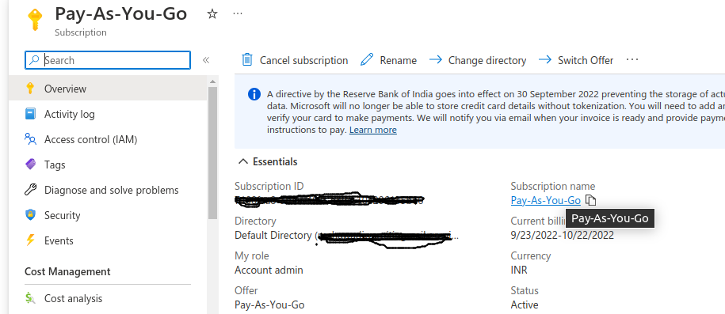The height and width of the screenshot is (314, 725).
Task: Click the Pay-As-You-Go page title
Action: (x=120, y=13)
